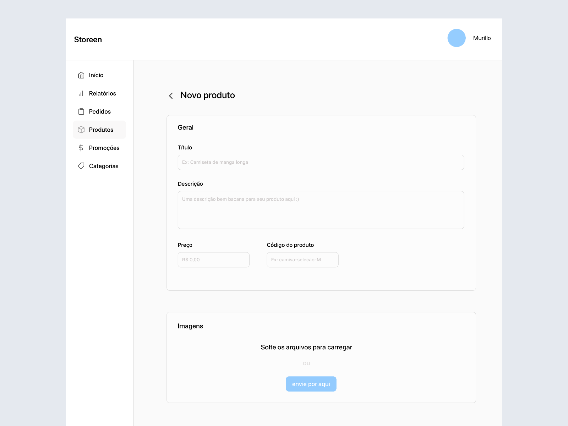This screenshot has width=568, height=426.
Task: Switch to the Produtos section
Action: tap(101, 130)
